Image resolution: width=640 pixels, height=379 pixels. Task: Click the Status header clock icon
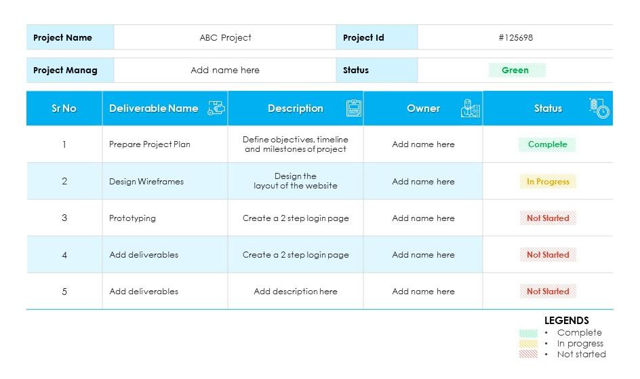[x=599, y=108]
